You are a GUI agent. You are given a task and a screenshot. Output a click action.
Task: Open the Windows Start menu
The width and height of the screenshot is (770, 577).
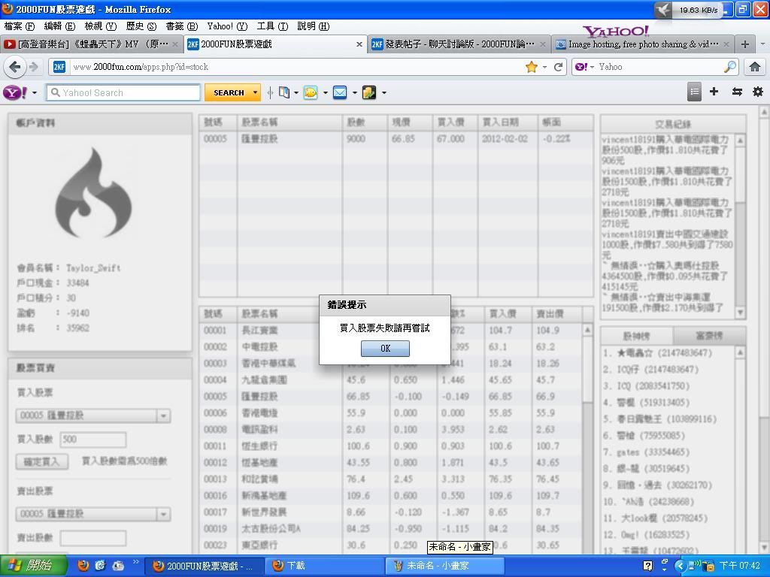click(x=29, y=566)
